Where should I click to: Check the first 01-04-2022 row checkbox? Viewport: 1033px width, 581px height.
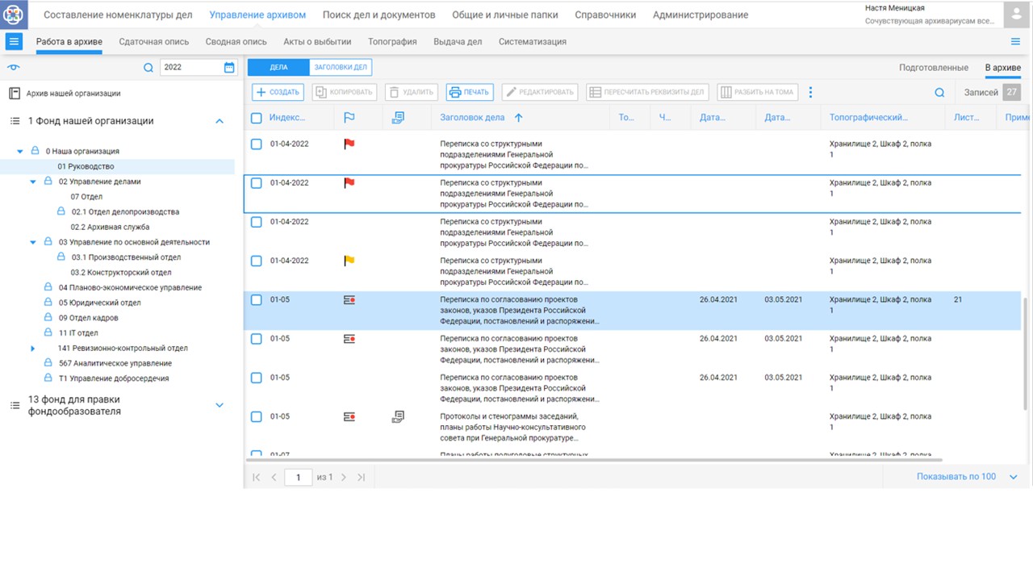[x=257, y=144]
